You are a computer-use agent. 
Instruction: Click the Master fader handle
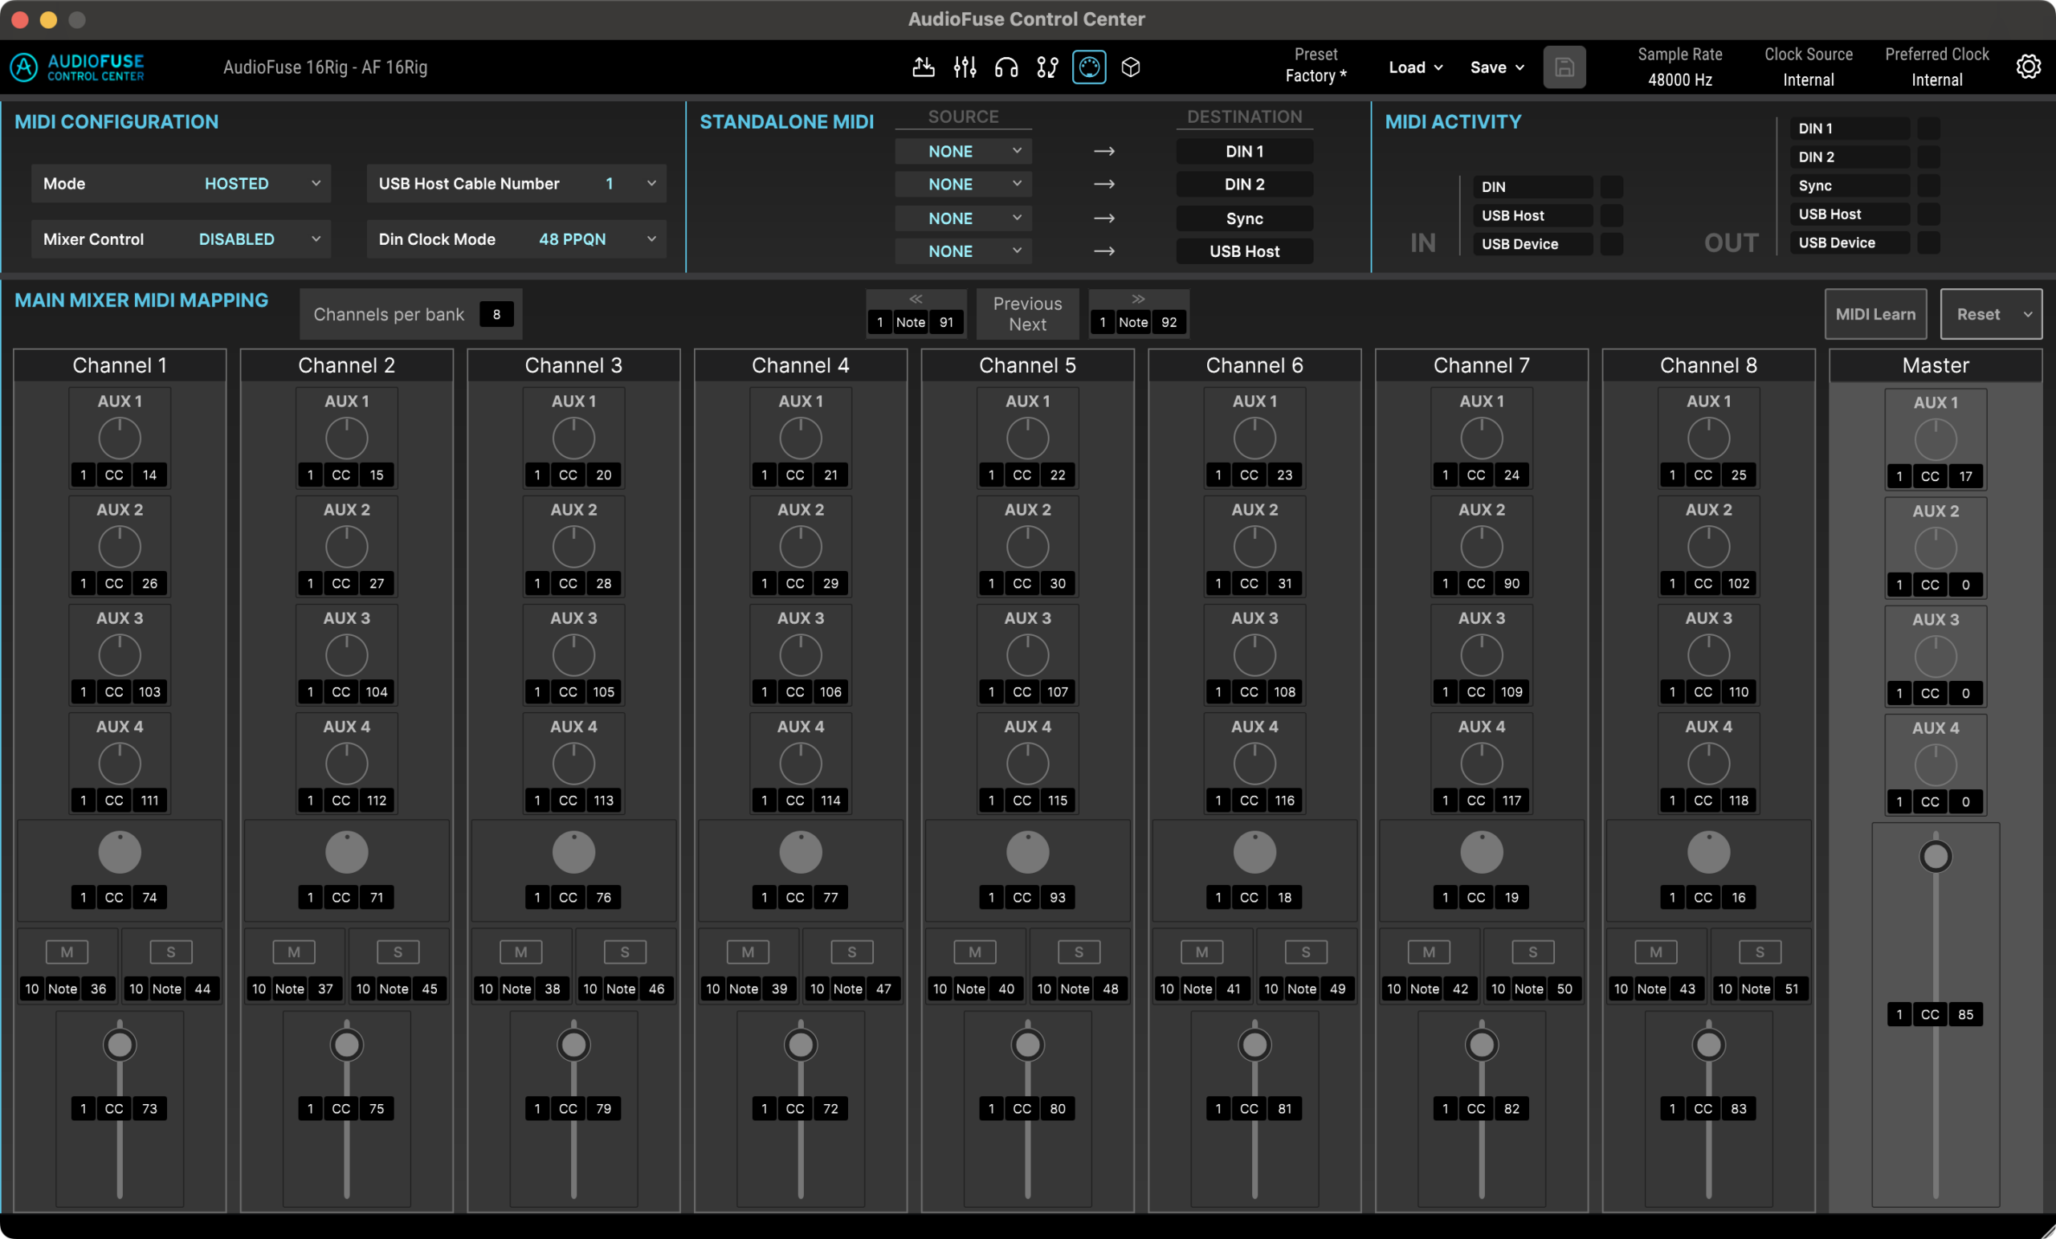pyautogui.click(x=1935, y=856)
